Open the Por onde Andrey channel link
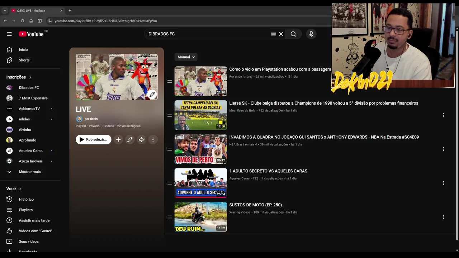 coord(241,77)
